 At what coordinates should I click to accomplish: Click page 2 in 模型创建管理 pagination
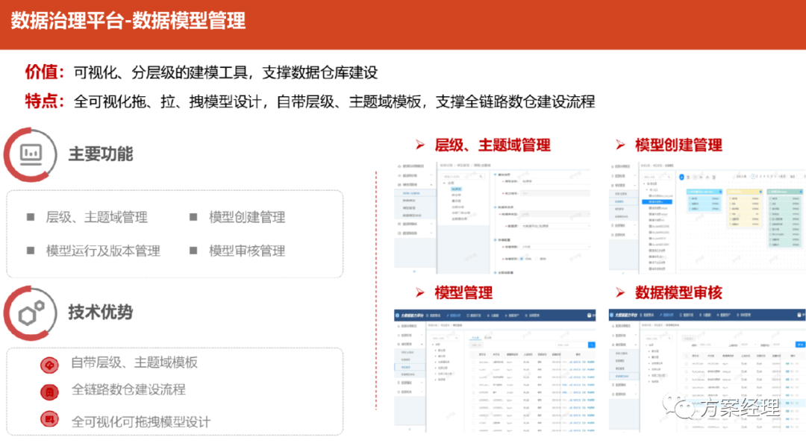pyautogui.click(x=757, y=176)
